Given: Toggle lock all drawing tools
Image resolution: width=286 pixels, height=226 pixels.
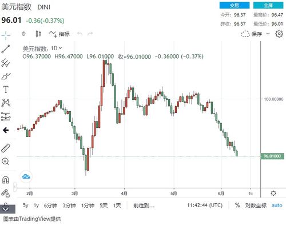Looking at the screenshot, I should (x=5, y=193).
